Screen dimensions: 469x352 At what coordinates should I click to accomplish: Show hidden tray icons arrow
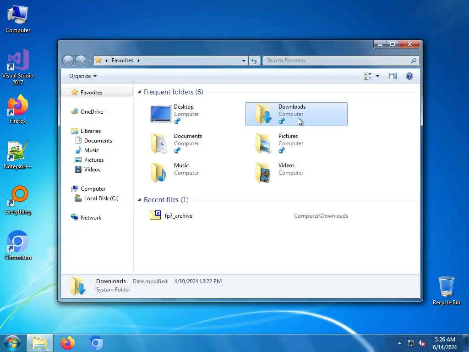coord(399,343)
